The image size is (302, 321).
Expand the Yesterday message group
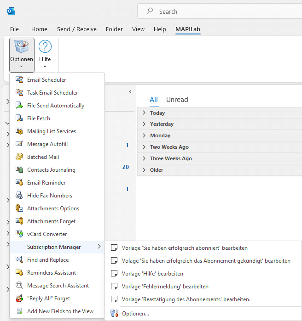pyautogui.click(x=144, y=124)
